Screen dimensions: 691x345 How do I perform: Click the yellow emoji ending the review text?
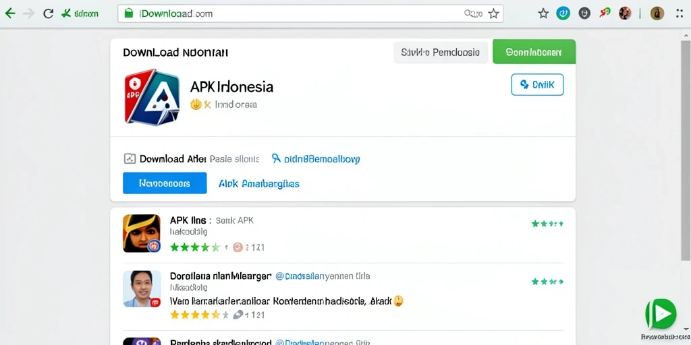pyautogui.click(x=398, y=301)
